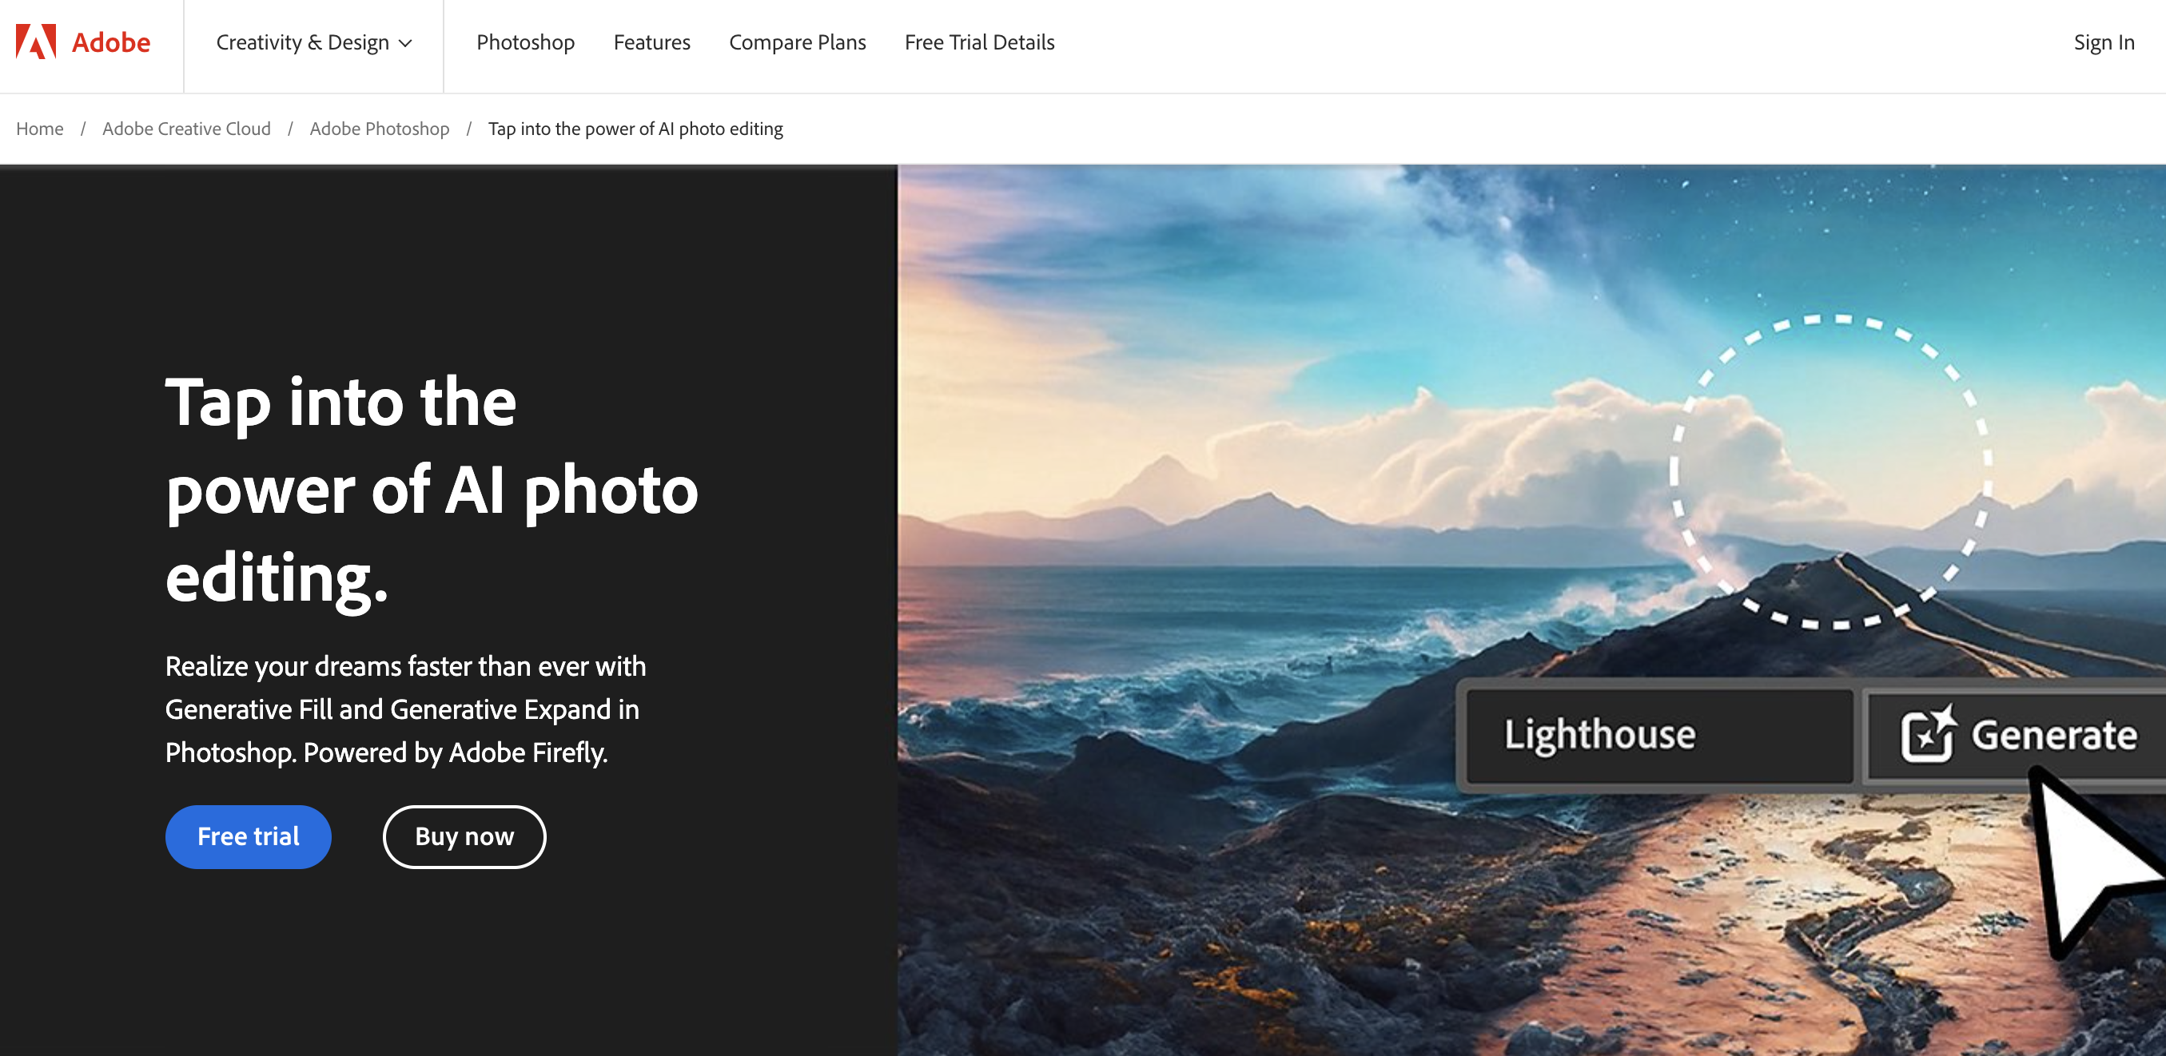This screenshot has height=1056, width=2166.
Task: Expand the Creativity & Design dropdown
Action: 313,43
